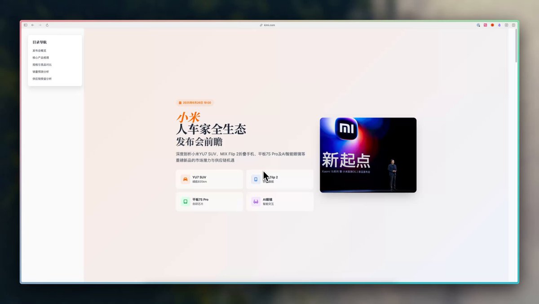Click the 智能交互 text
Viewport: 539px width, 304px height.
click(x=268, y=204)
